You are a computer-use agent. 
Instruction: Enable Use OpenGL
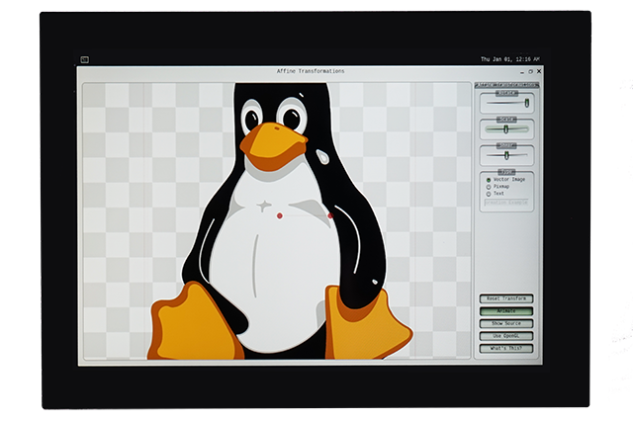pyautogui.click(x=506, y=336)
